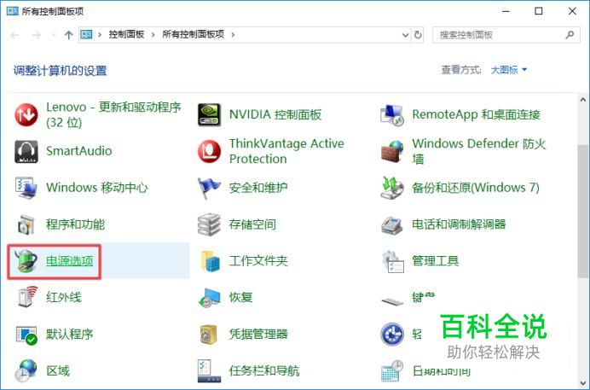Screen dimensions: 590x390
Task: Expand the chevron after 控制面板 in breadcrumb
Action: point(153,35)
